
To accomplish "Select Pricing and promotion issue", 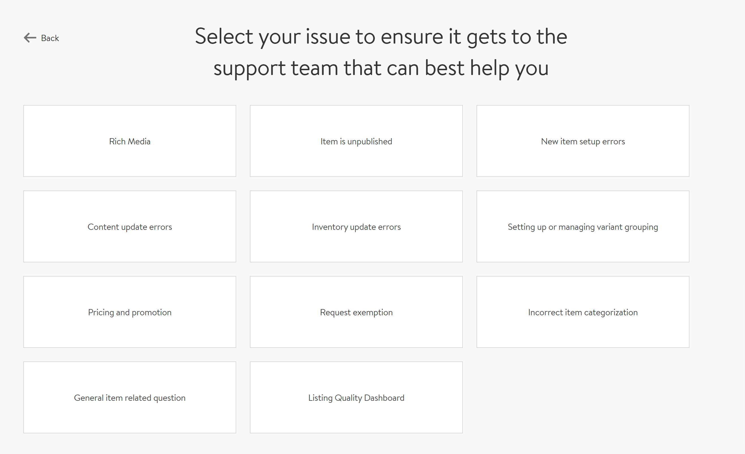I will [129, 312].
